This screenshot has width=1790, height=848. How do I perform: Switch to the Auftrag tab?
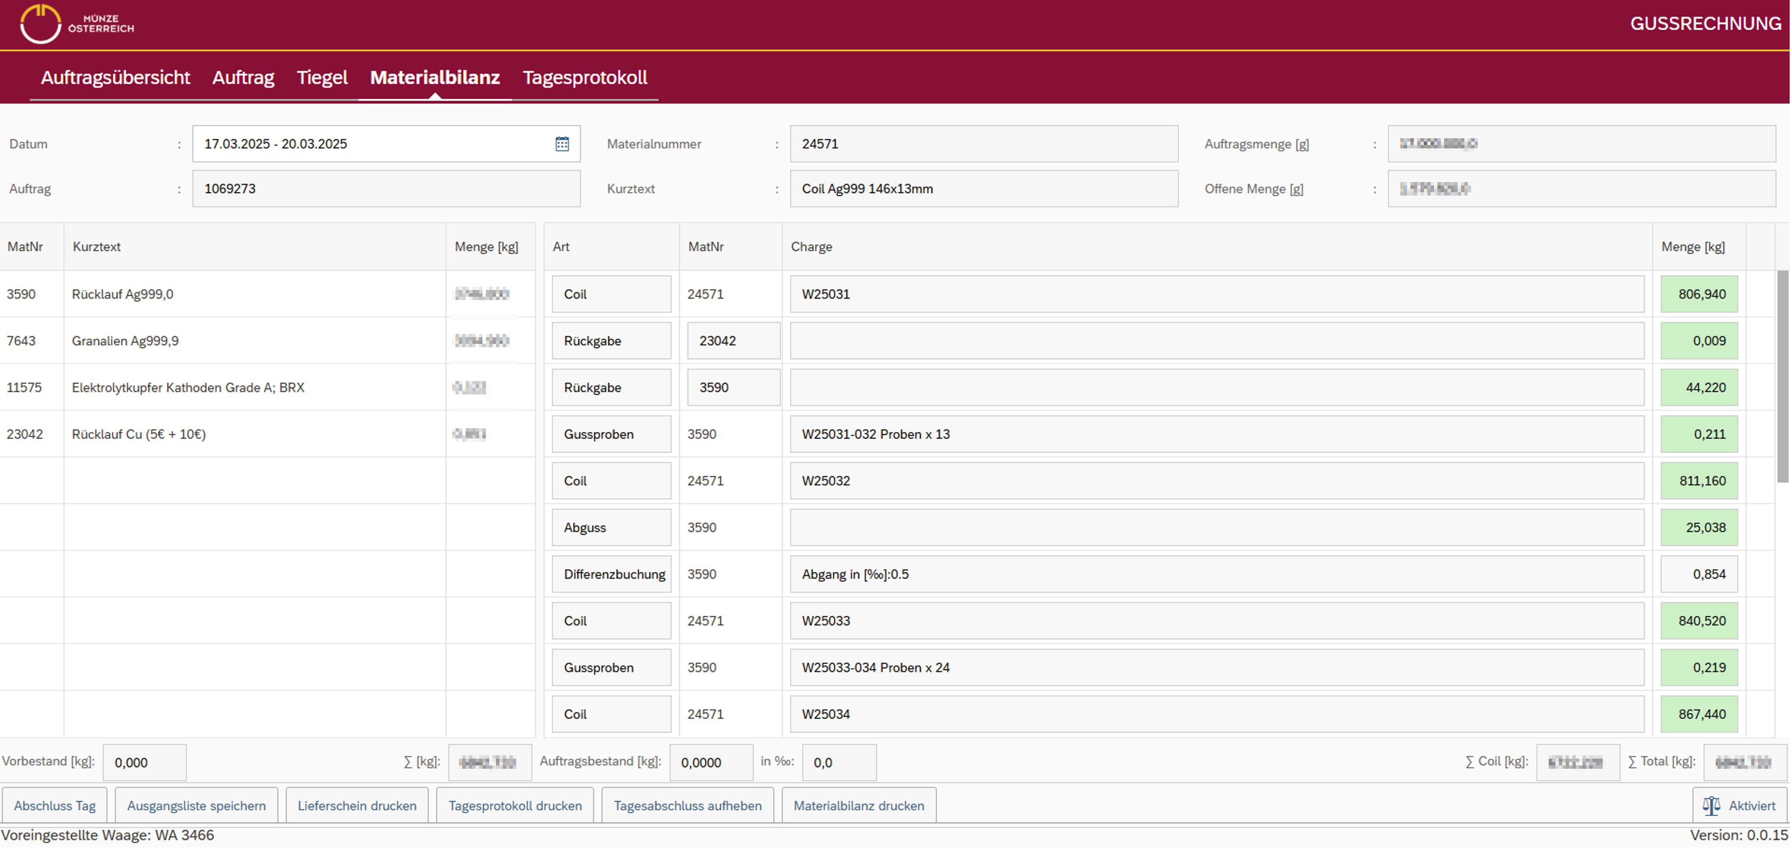pyautogui.click(x=243, y=77)
